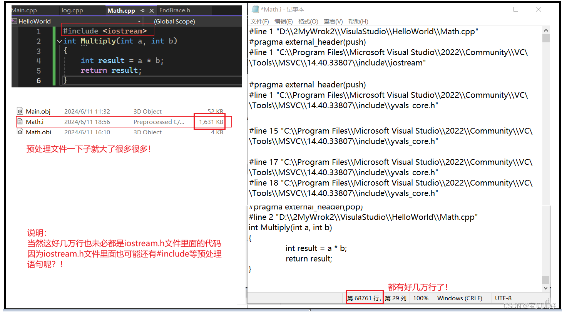The width and height of the screenshot is (562, 313).
Task: Click the line number 第 68761 行 status
Action: pos(364,298)
